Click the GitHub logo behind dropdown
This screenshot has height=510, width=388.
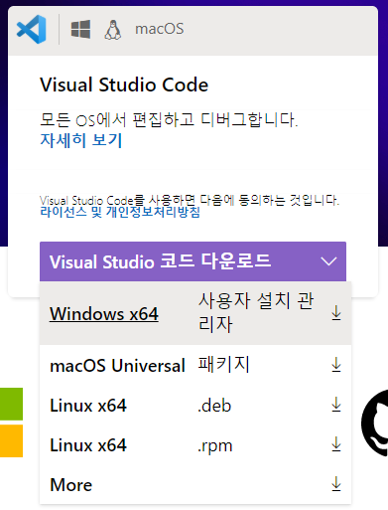tap(375, 423)
